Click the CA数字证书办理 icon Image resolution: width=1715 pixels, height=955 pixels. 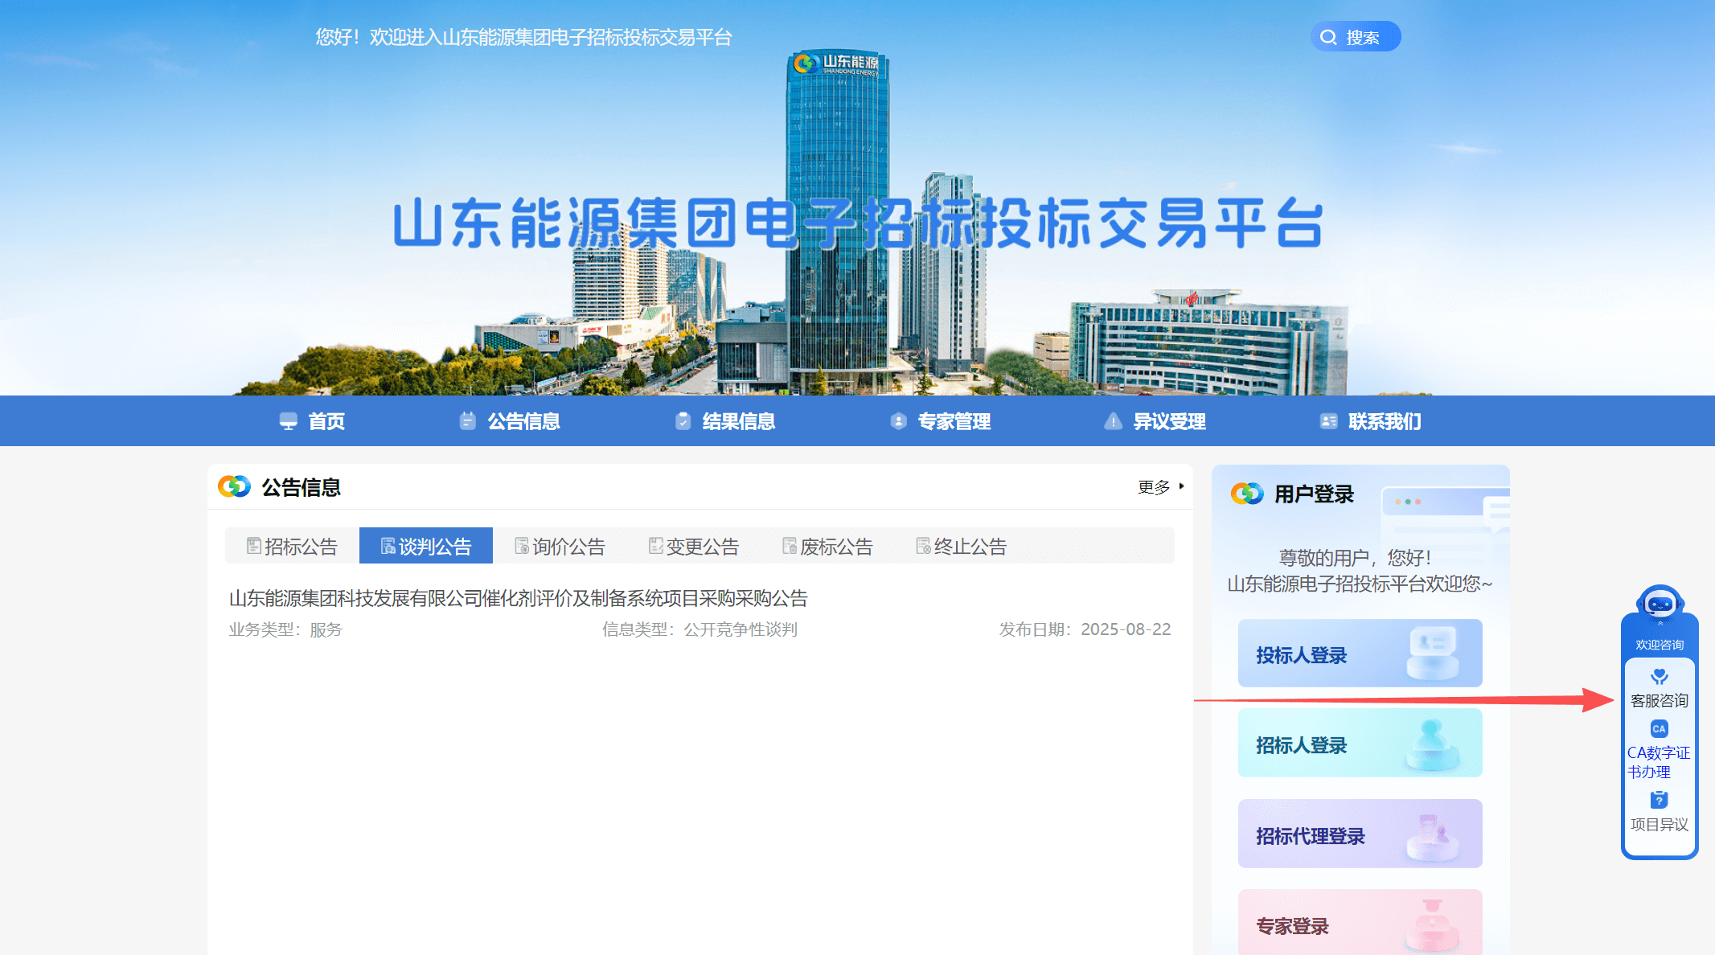[x=1659, y=729]
